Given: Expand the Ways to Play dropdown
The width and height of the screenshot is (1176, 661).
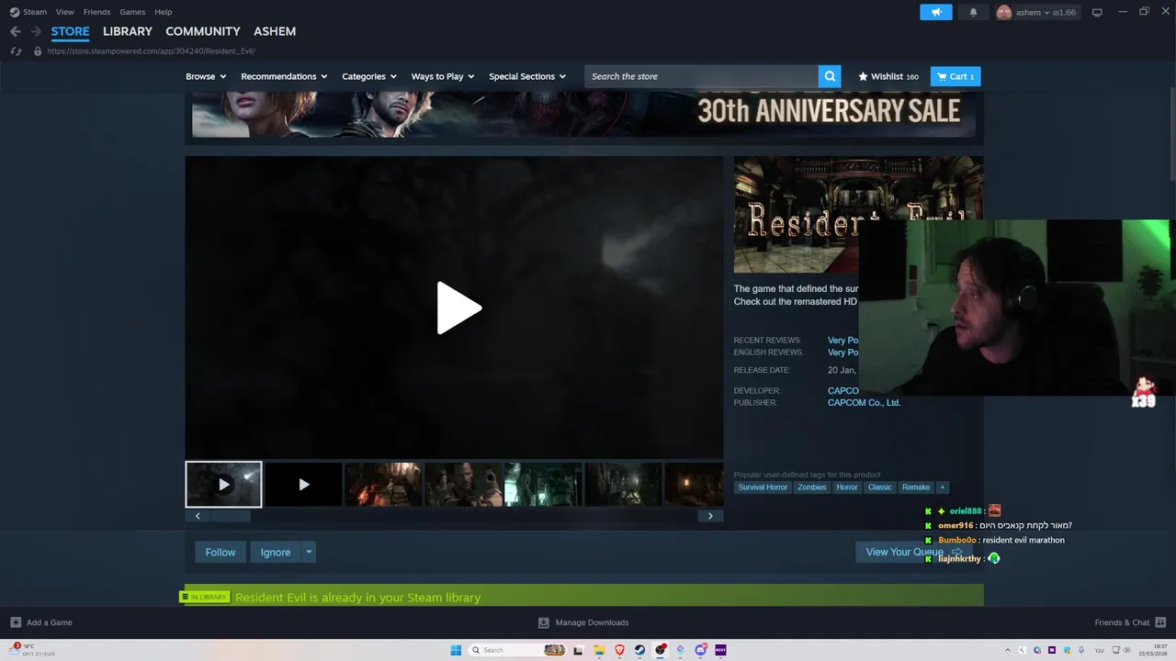Looking at the screenshot, I should 443,76.
